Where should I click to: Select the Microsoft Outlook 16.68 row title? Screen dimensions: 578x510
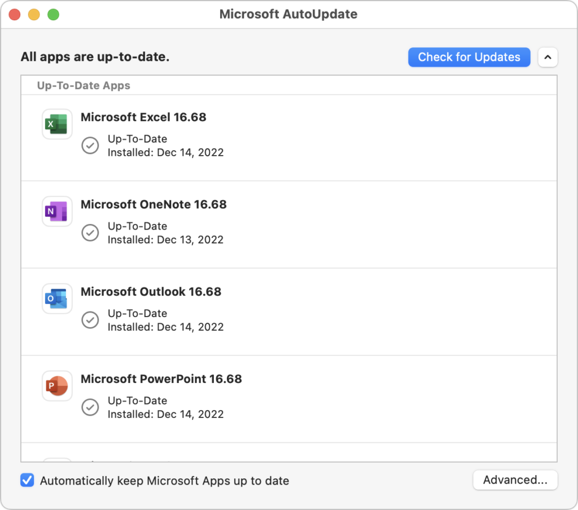click(151, 292)
